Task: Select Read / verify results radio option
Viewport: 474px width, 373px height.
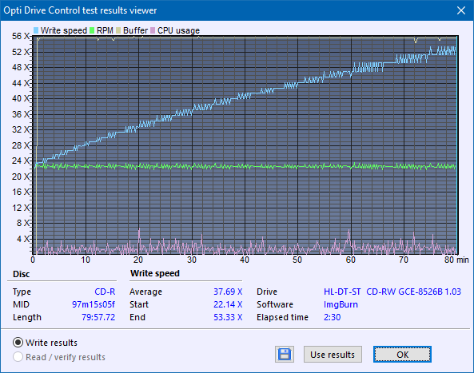Action: [18, 357]
